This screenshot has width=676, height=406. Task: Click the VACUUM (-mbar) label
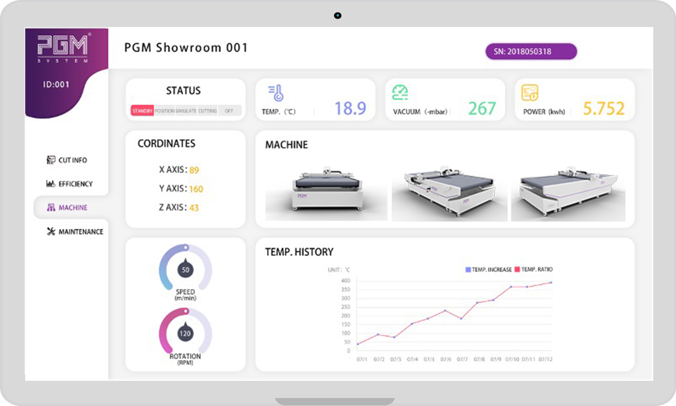tap(421, 112)
